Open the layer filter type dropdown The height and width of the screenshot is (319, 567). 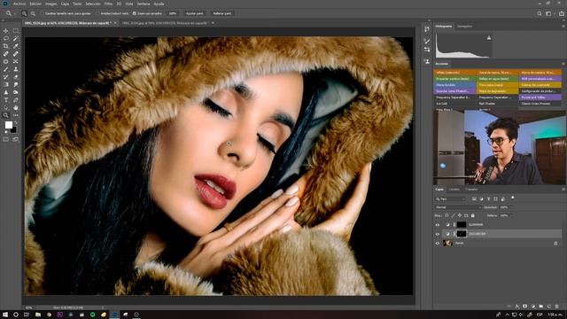tap(451, 198)
